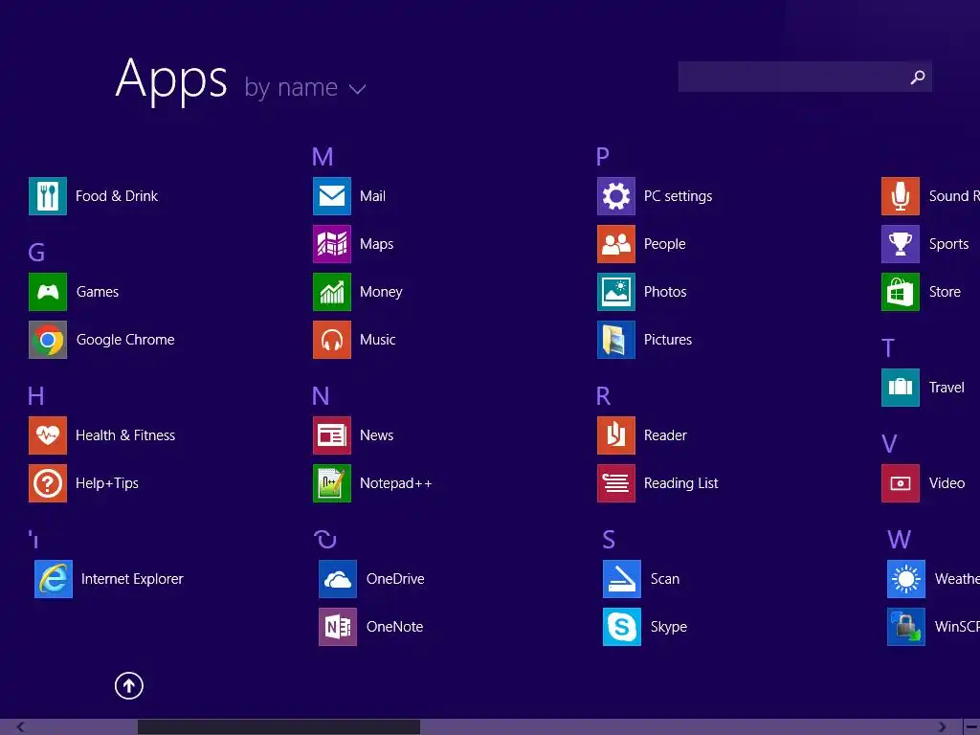This screenshot has width=980, height=735.
Task: Click the M letter group header
Action: point(323,157)
